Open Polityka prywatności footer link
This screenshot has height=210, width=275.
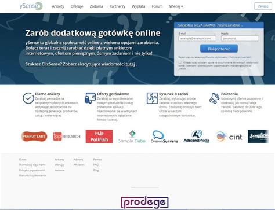coord(32,170)
